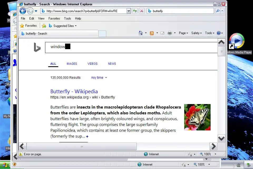This screenshot has width=253, height=169.
Task: Click the Read Mail icon
Action: (162, 33)
